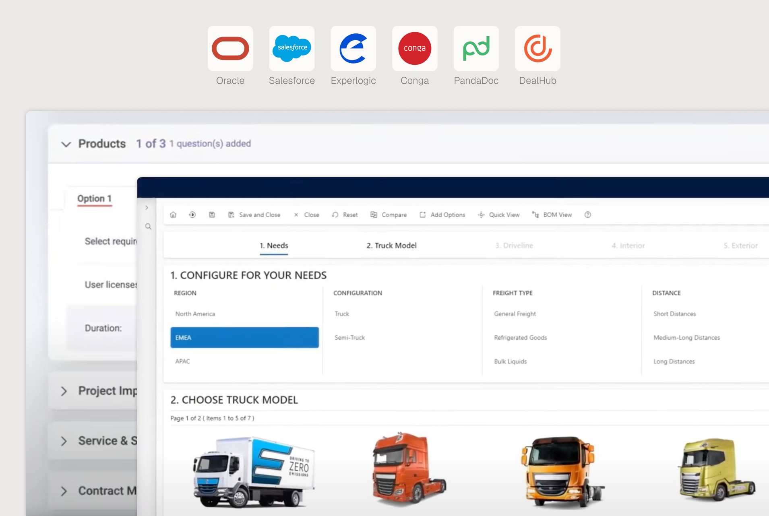769x516 pixels.
Task: Choose Semi-Truck configuration
Action: (x=349, y=338)
